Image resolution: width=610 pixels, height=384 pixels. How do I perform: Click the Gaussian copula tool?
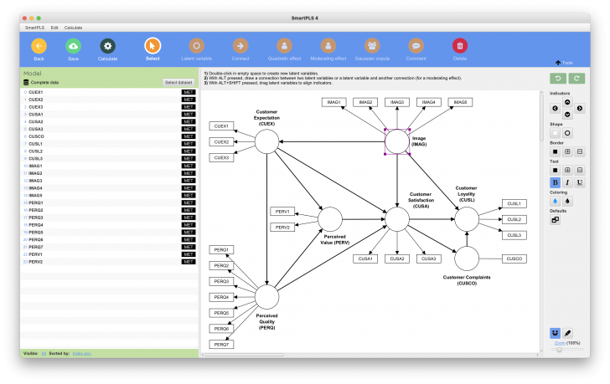tap(372, 46)
